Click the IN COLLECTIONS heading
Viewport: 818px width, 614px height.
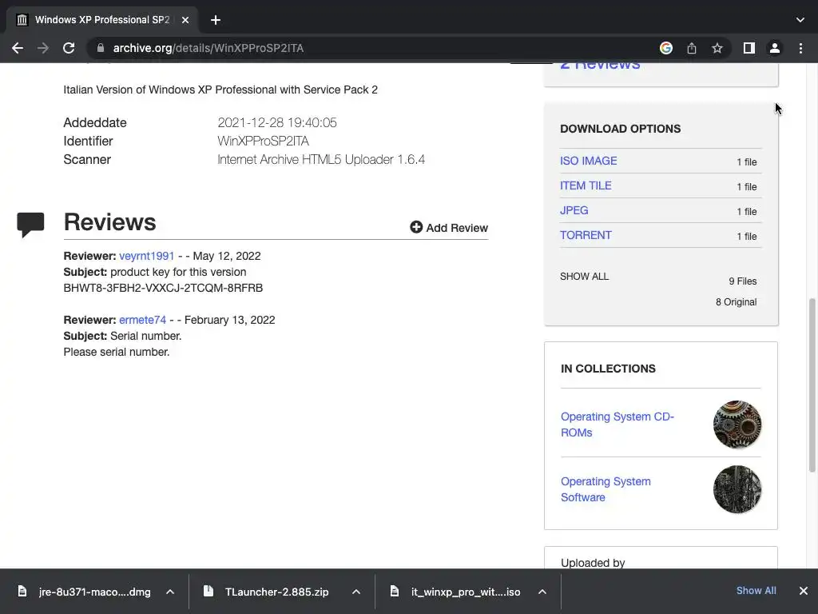coord(608,369)
